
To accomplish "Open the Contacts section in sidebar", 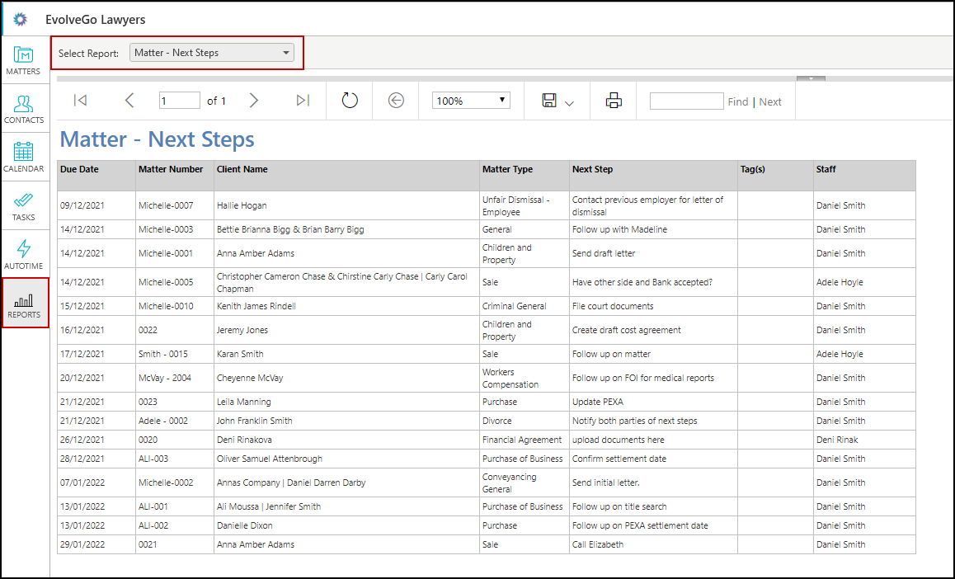I will (23, 108).
